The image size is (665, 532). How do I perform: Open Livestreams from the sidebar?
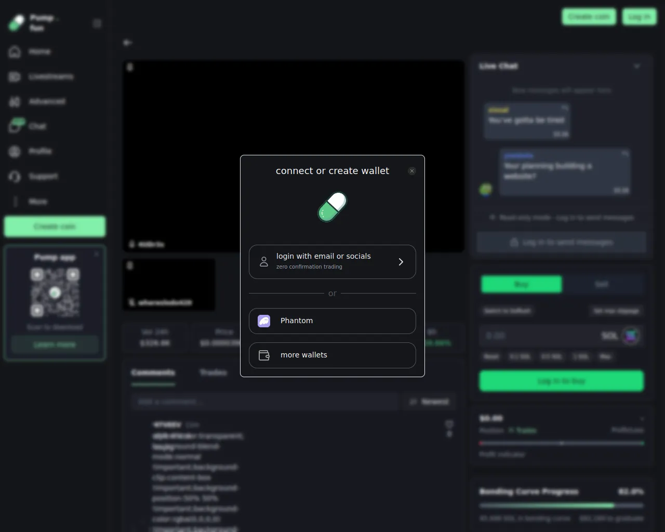[x=42, y=76]
